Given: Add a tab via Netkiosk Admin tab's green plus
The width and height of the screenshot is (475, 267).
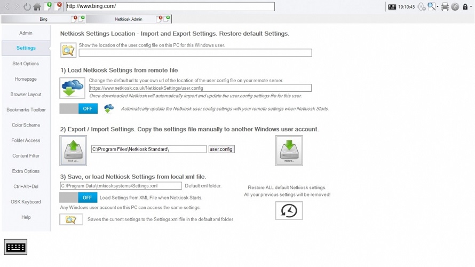Looking at the screenshot, I should click(167, 19).
